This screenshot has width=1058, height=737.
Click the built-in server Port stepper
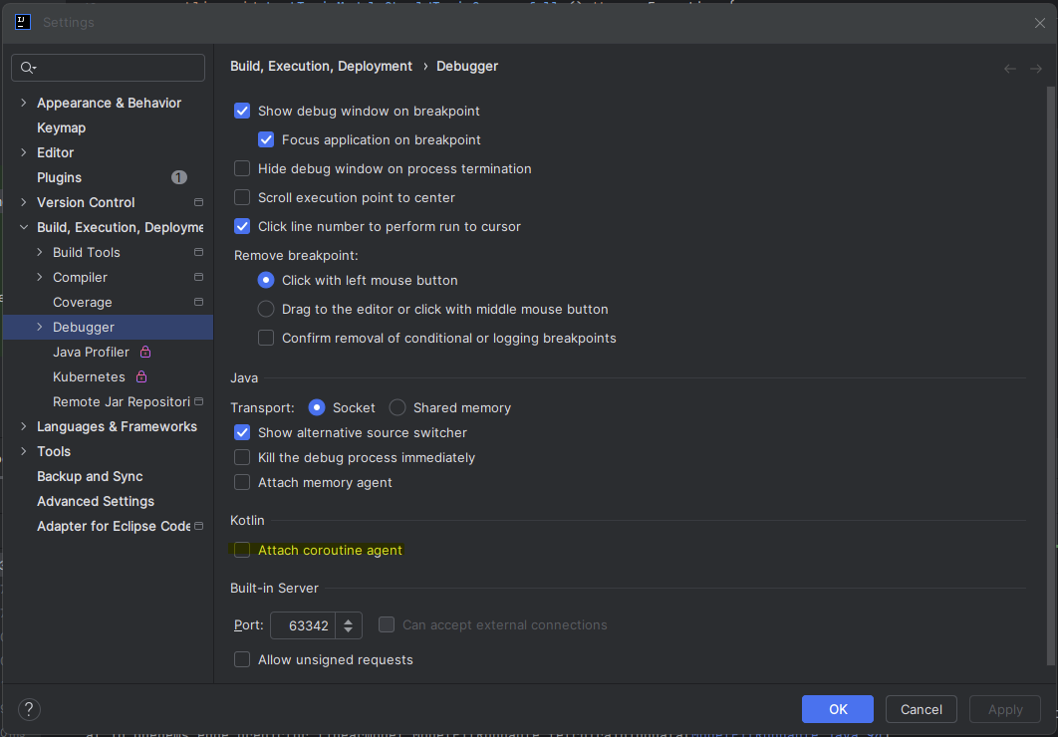point(348,625)
